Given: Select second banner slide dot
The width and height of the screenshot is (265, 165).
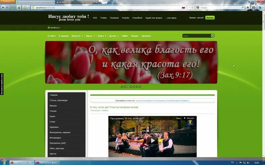Looking at the screenshot, I should tap(125, 87).
